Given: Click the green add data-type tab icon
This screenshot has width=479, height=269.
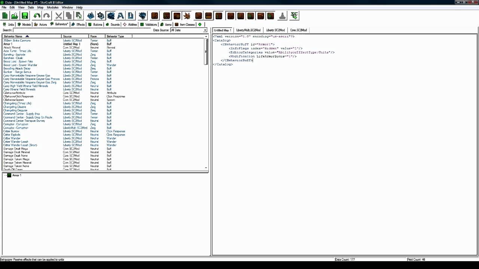Looking at the screenshot, I should [200, 25].
